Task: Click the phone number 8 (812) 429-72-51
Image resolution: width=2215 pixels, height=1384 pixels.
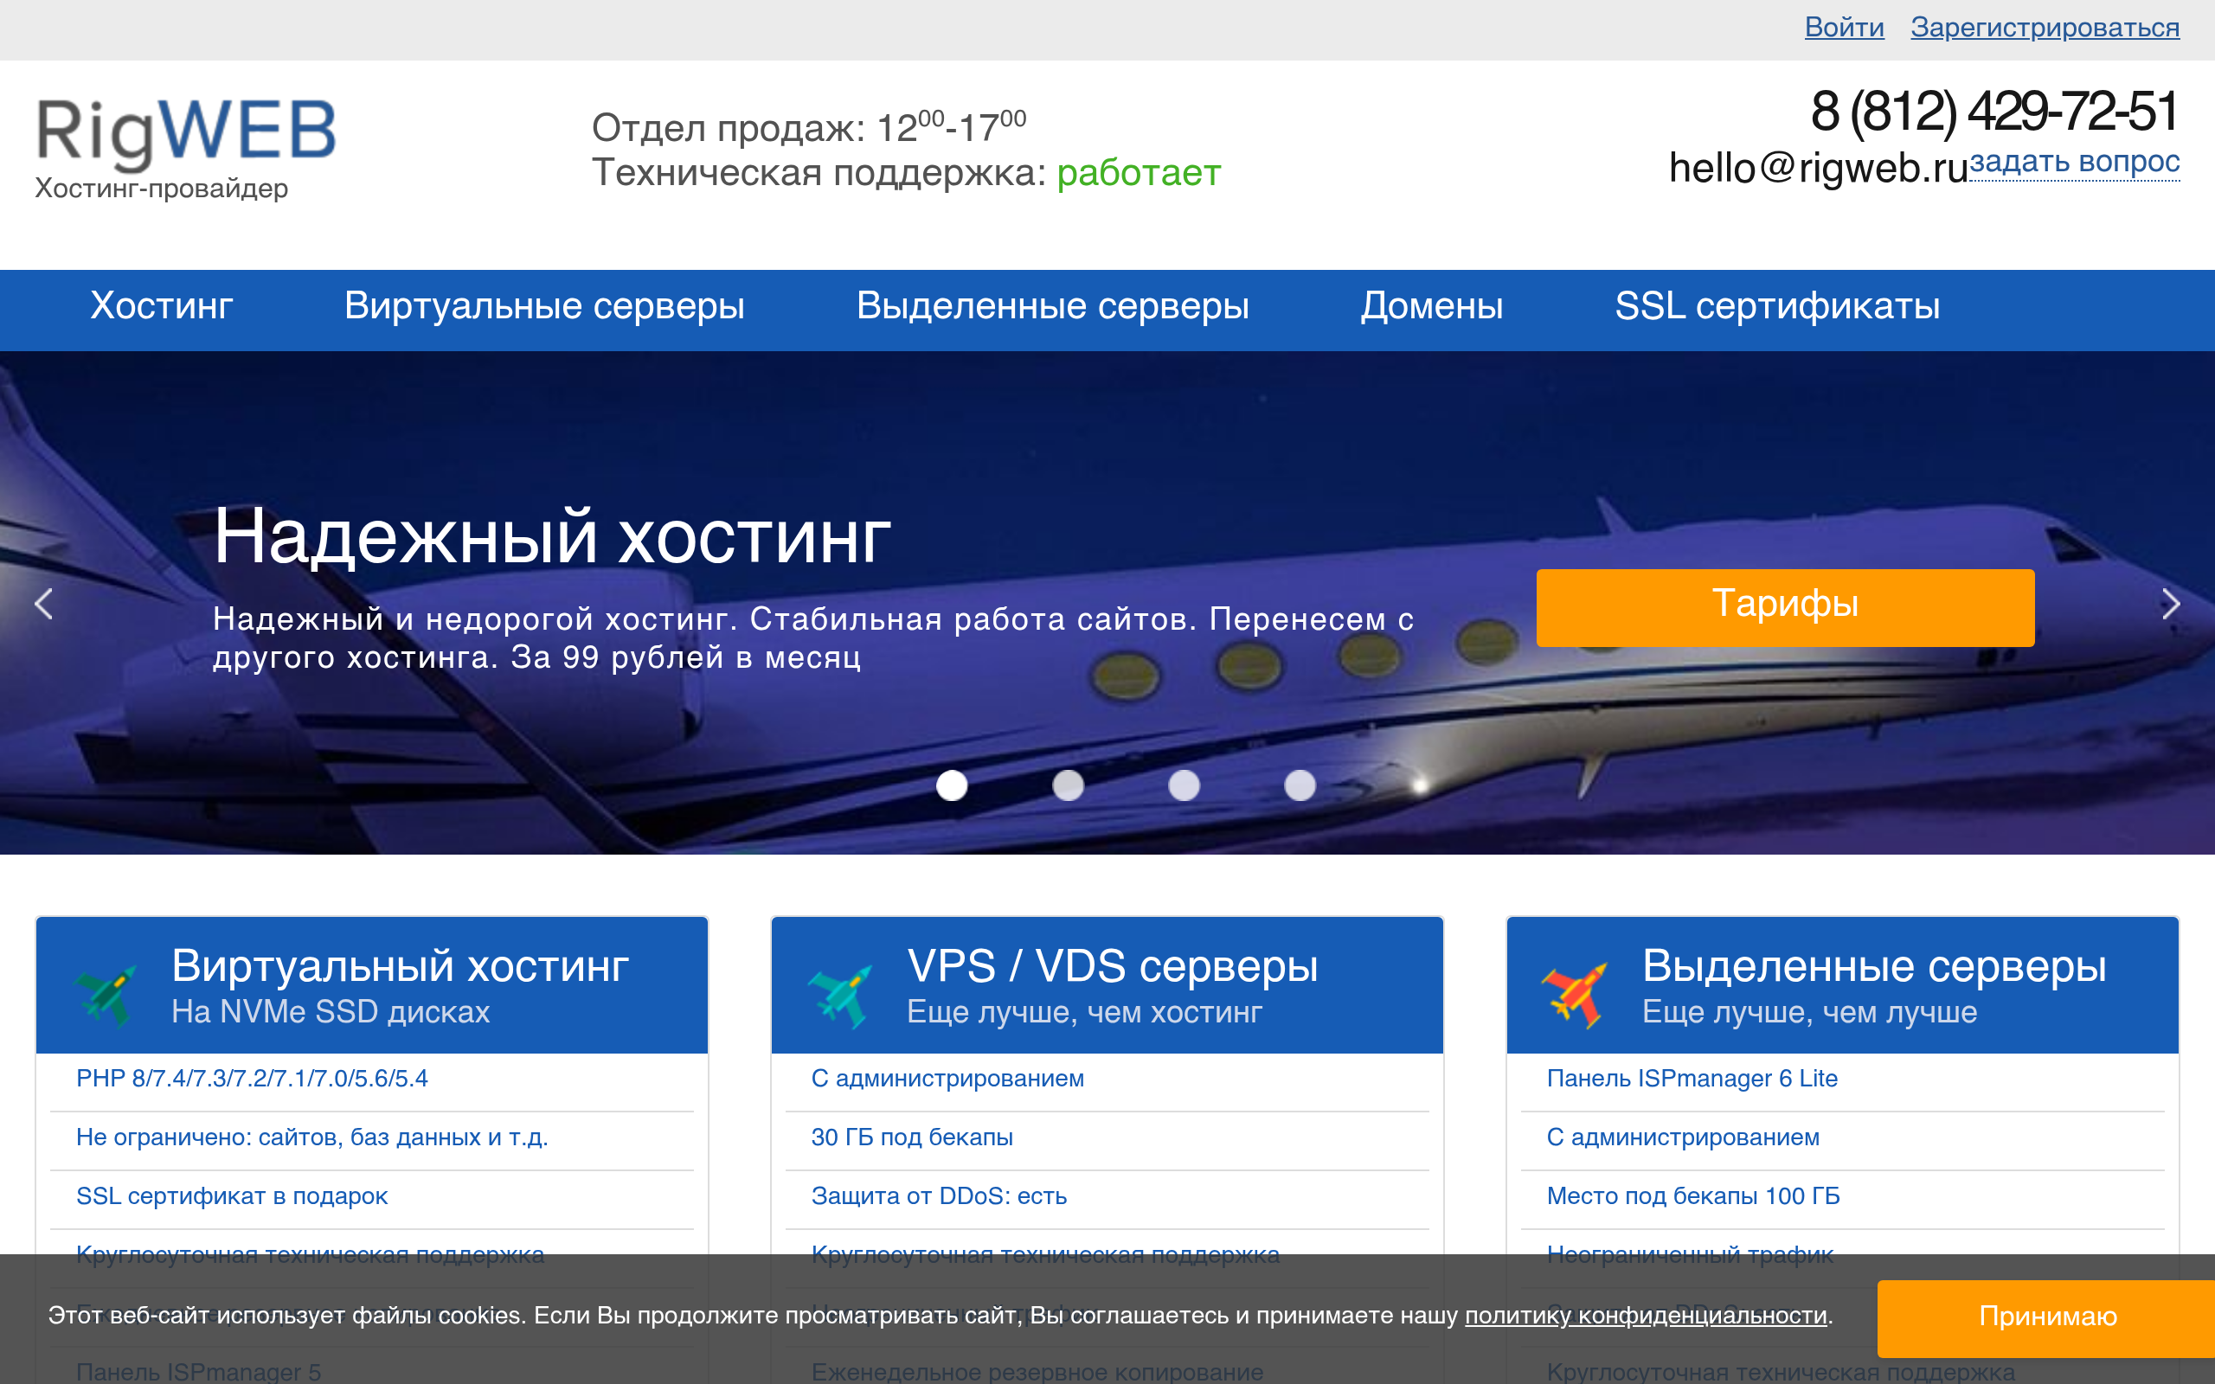Action: click(x=1995, y=112)
